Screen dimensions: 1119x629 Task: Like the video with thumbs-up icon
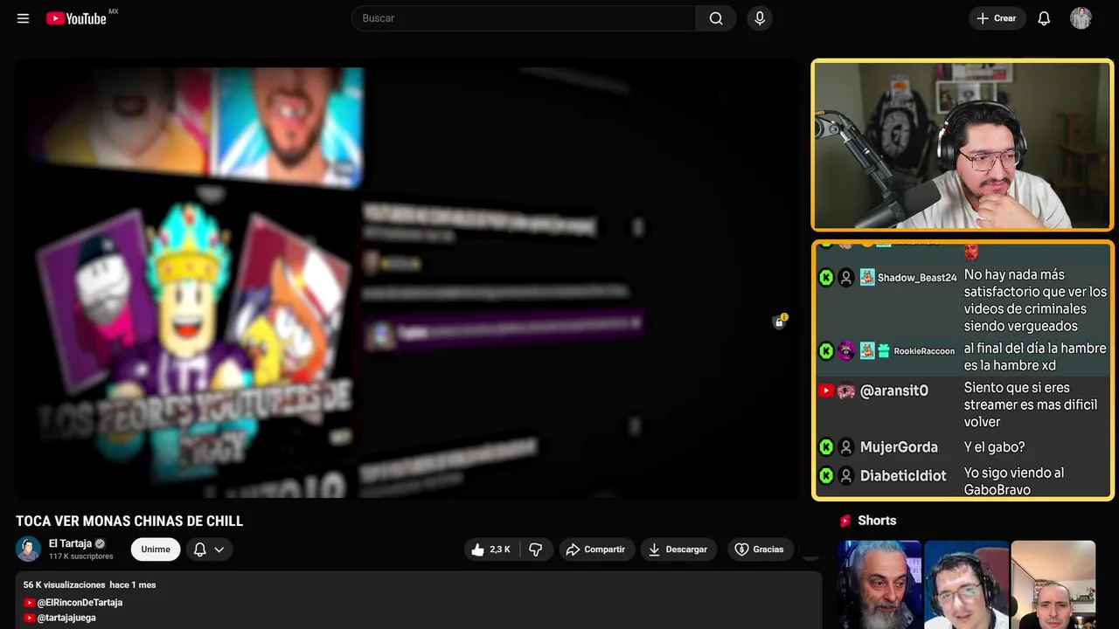490,550
